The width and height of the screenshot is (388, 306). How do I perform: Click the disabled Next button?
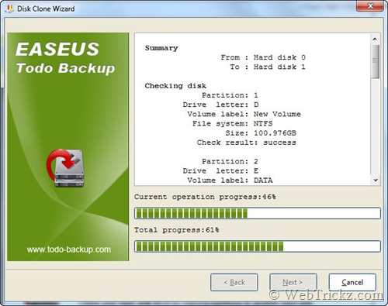point(293,282)
